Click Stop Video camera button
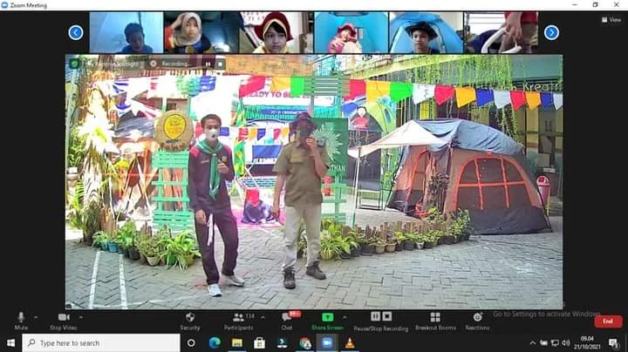This screenshot has width=628, height=352. [x=64, y=321]
